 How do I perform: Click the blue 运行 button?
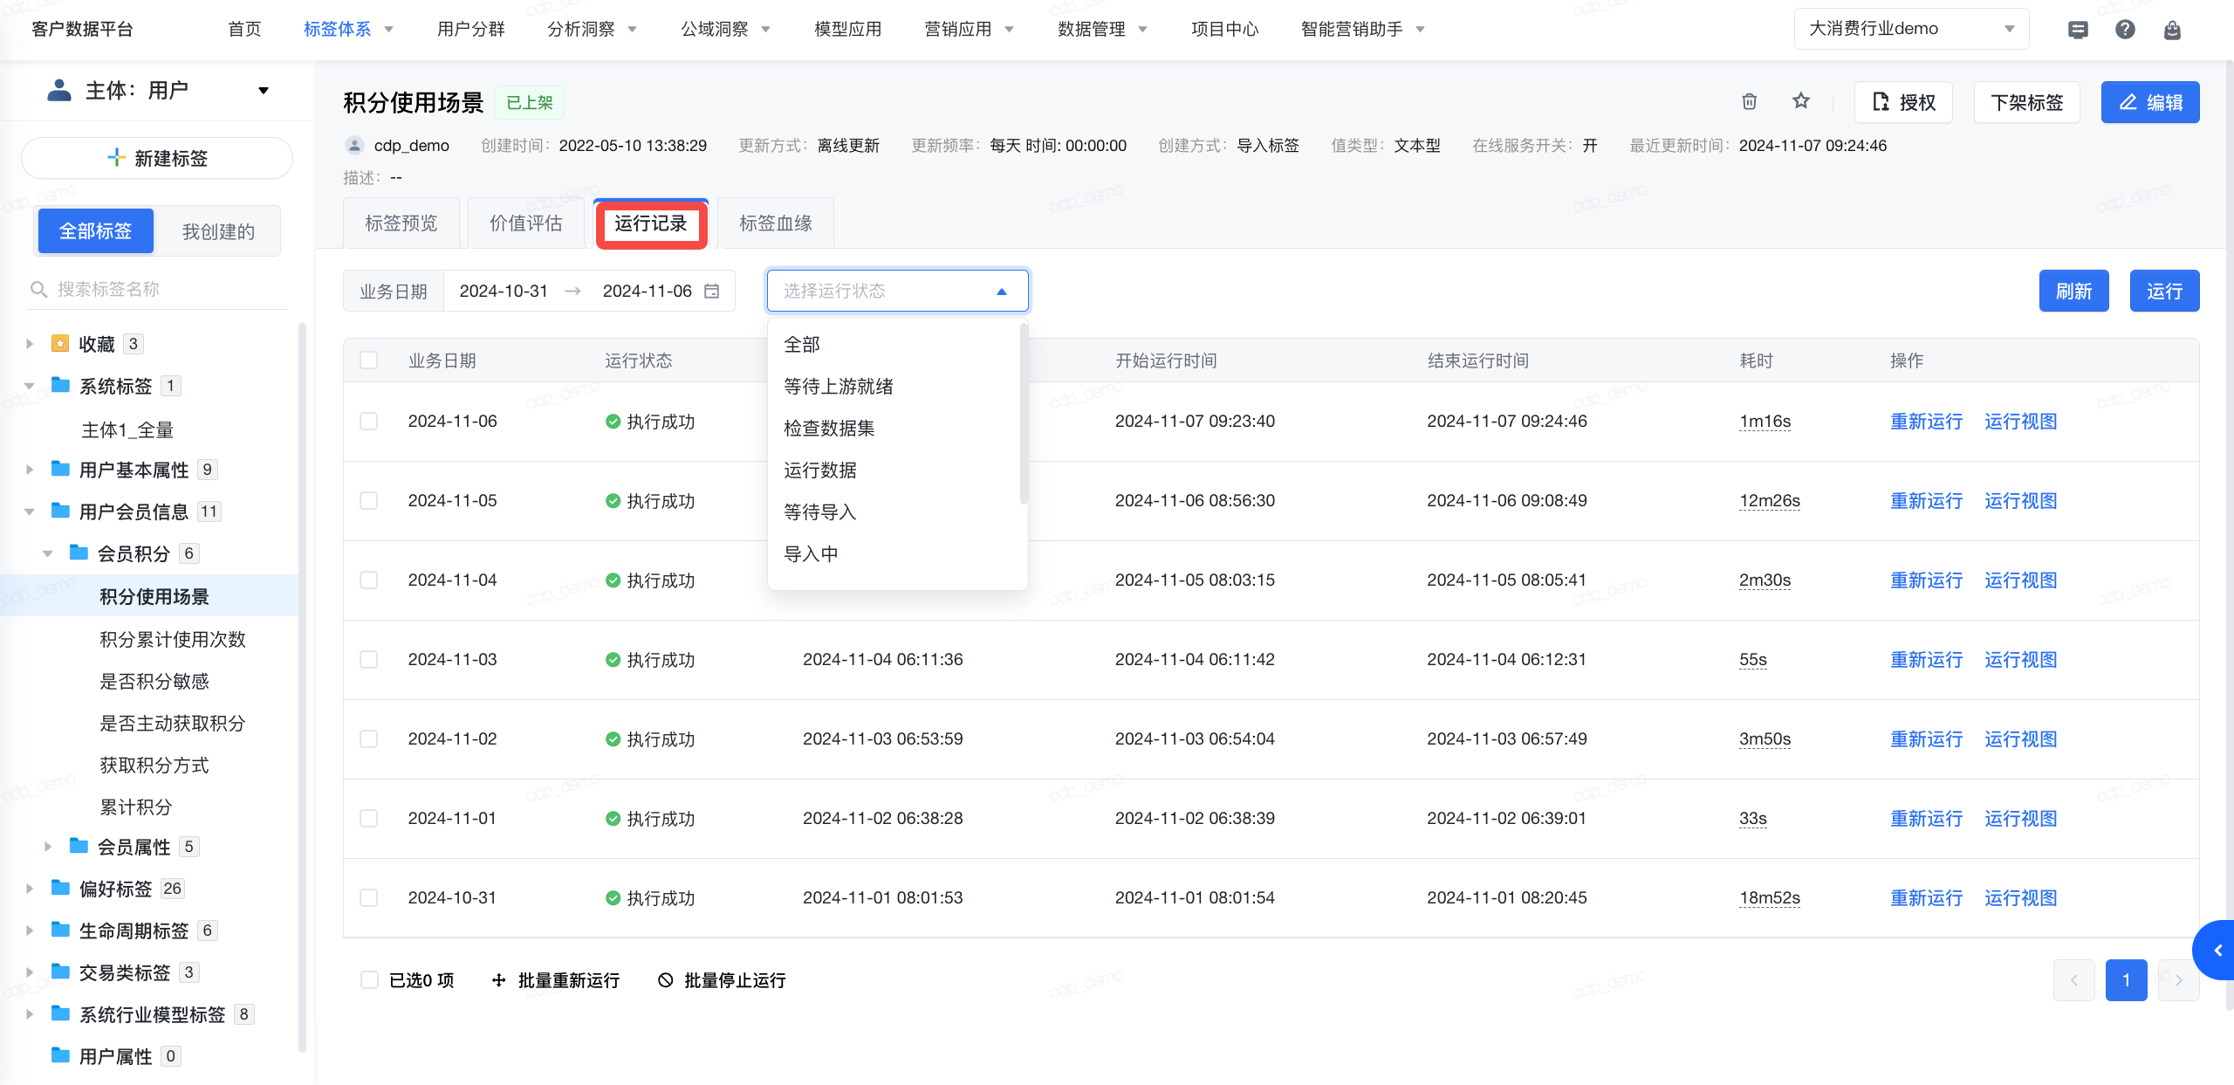coord(2164,291)
